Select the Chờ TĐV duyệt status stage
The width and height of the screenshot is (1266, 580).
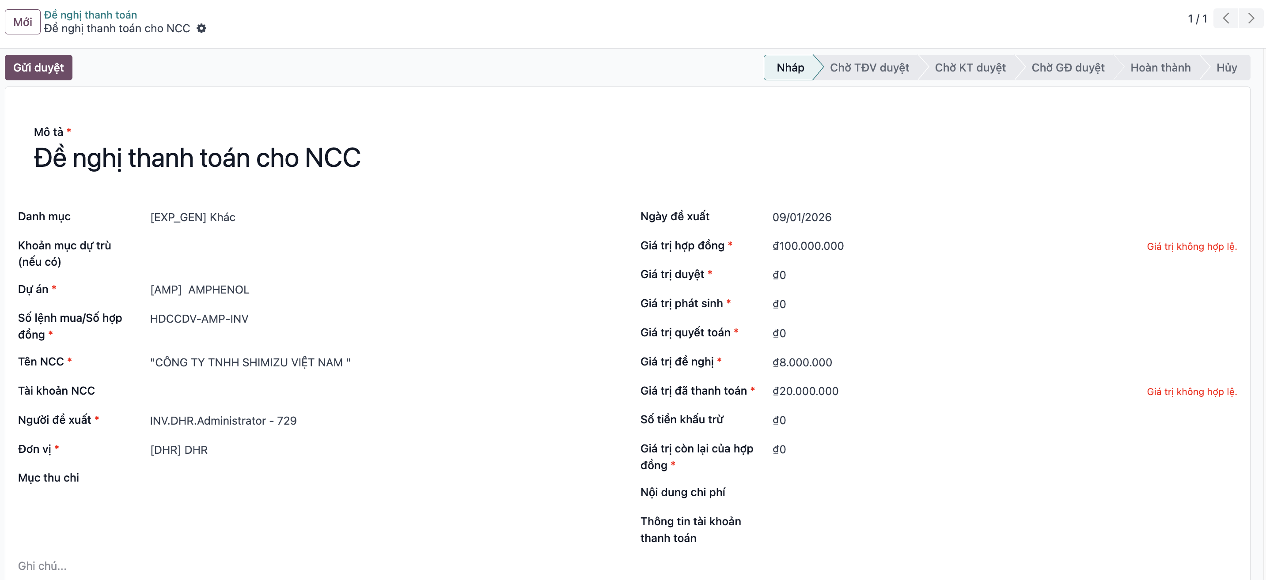(869, 67)
